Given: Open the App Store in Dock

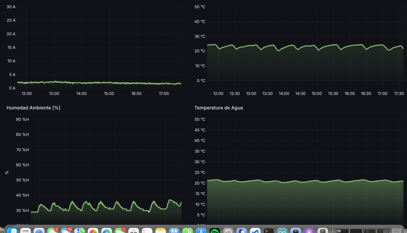Looking at the screenshot, I should tap(201, 230).
